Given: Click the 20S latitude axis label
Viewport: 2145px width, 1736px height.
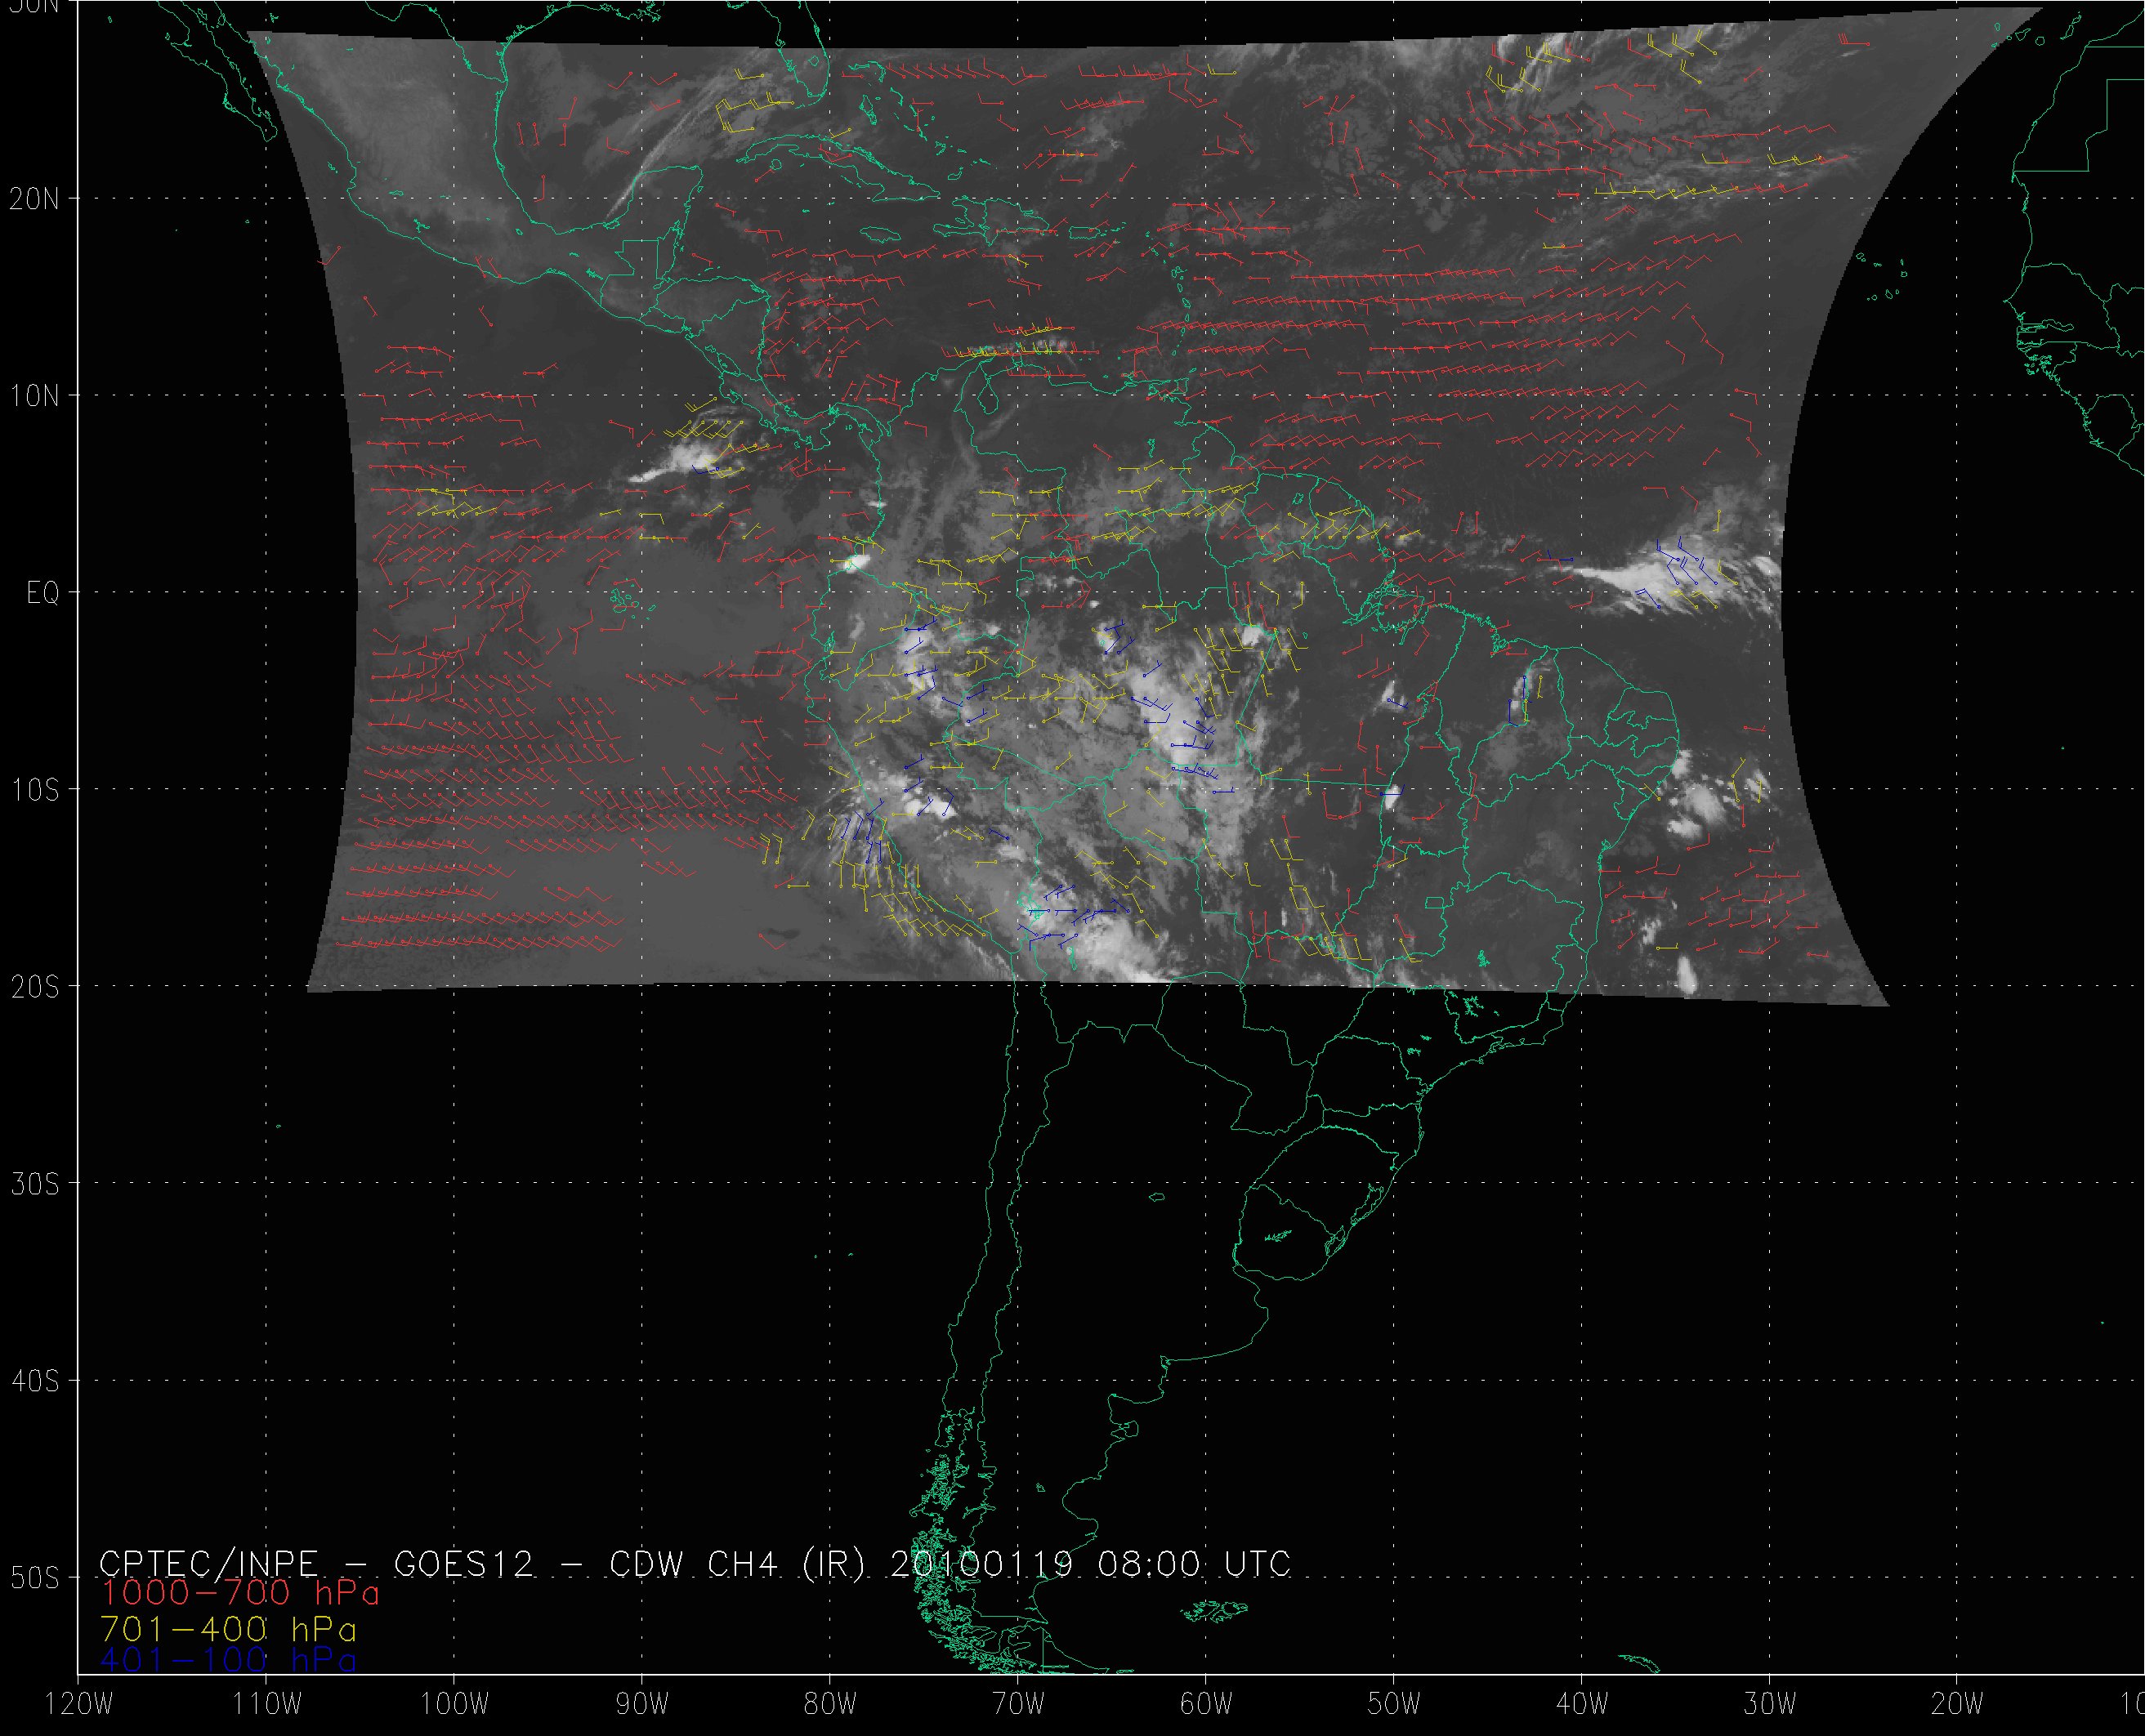Looking at the screenshot, I should coord(34,987).
